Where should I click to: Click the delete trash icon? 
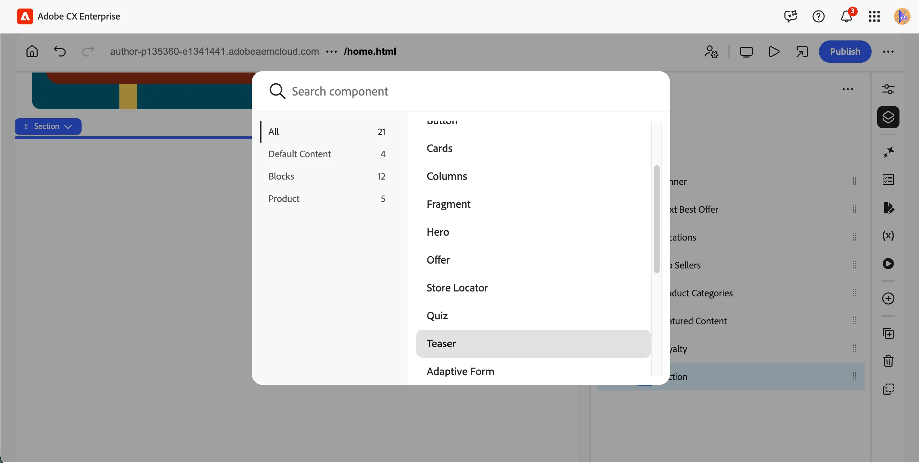click(x=888, y=360)
